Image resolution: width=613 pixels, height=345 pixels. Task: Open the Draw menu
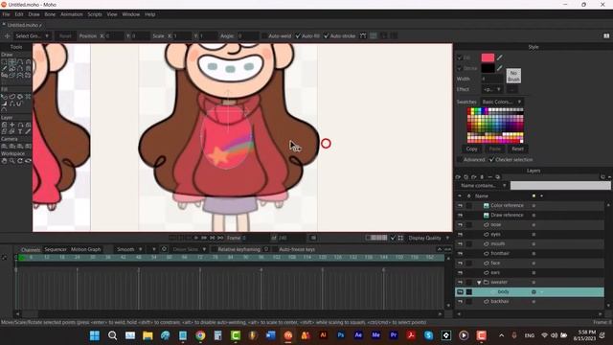point(34,14)
